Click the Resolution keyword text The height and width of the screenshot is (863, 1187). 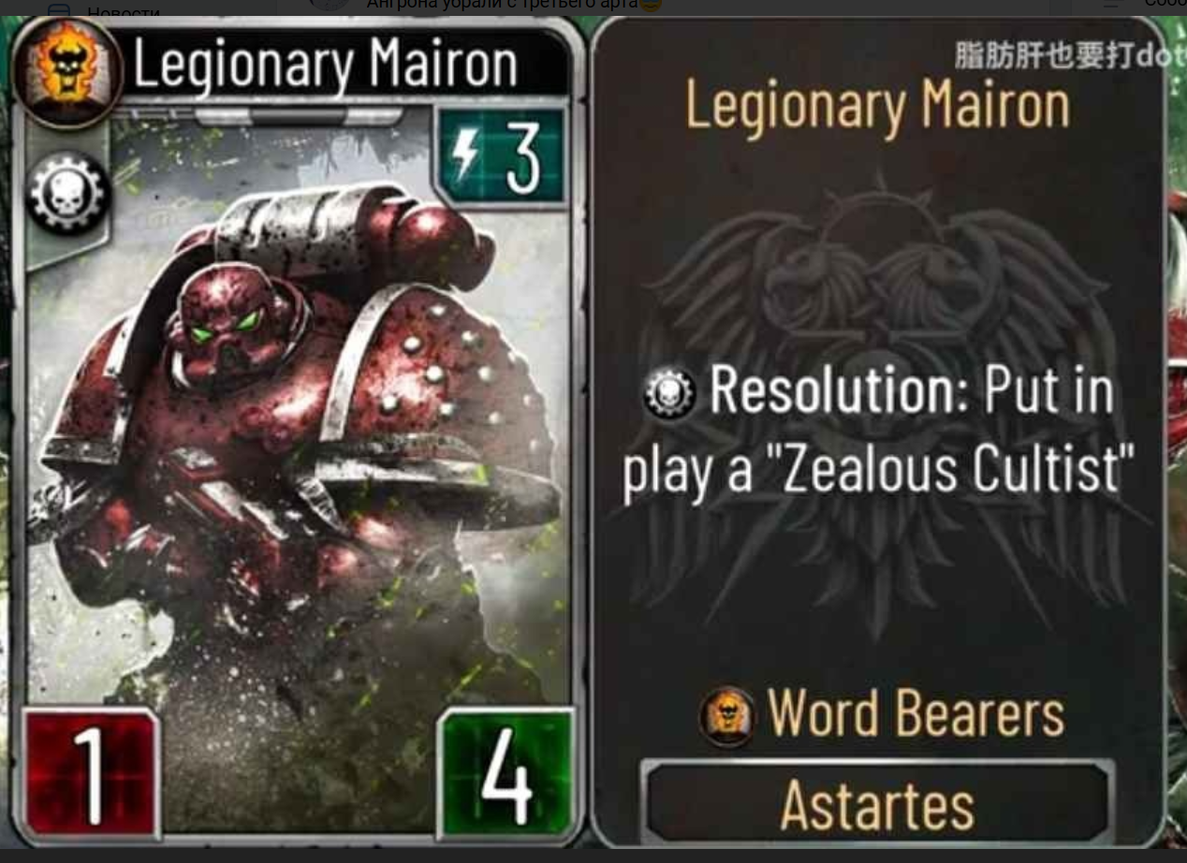coord(839,390)
